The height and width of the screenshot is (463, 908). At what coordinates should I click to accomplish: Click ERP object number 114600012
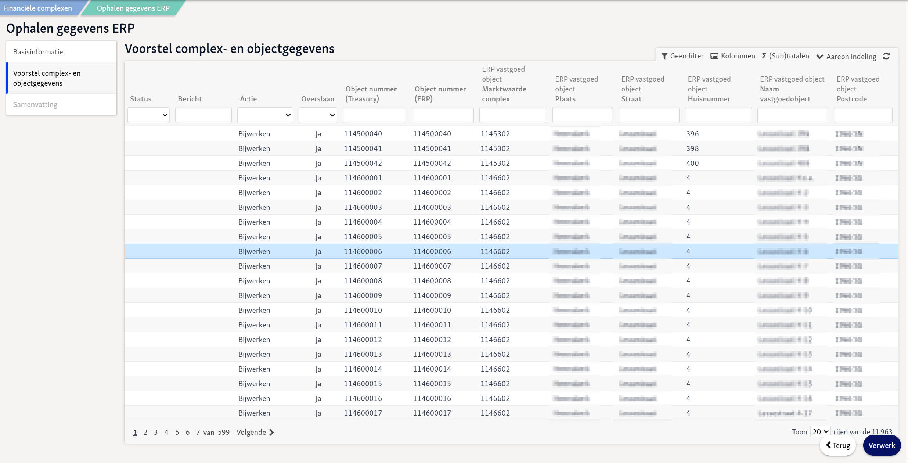432,340
